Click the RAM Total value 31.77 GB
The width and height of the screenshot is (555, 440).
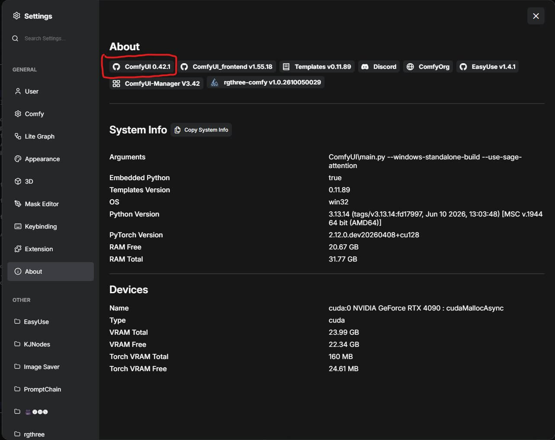pyautogui.click(x=343, y=259)
